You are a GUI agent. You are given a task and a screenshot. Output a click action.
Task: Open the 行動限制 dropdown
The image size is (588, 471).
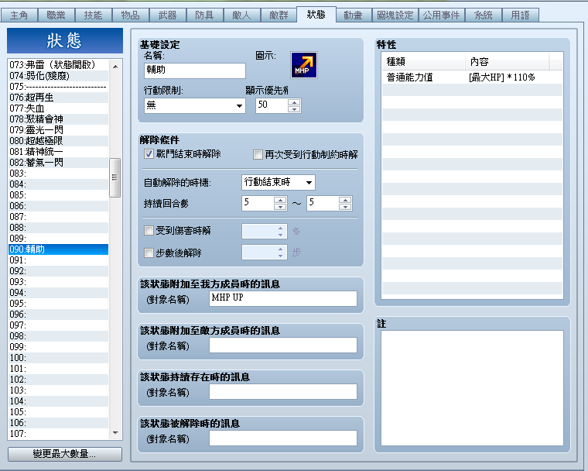point(195,105)
